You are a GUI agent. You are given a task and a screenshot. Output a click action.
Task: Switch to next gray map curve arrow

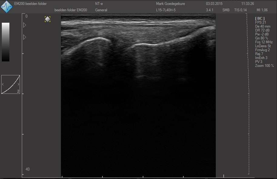click(18, 84)
